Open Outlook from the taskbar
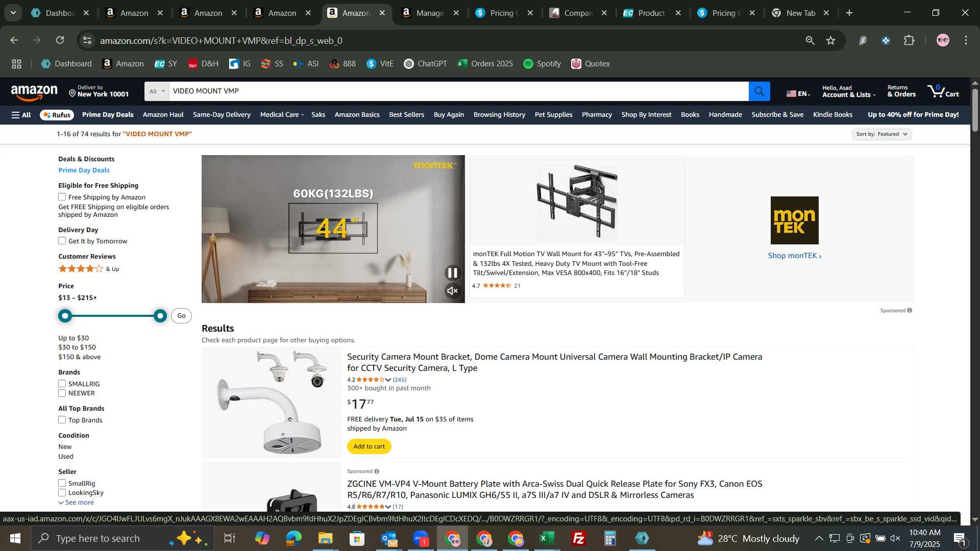Viewport: 980px width, 551px height. click(389, 538)
